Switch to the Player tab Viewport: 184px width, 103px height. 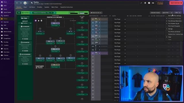tap(25, 7)
